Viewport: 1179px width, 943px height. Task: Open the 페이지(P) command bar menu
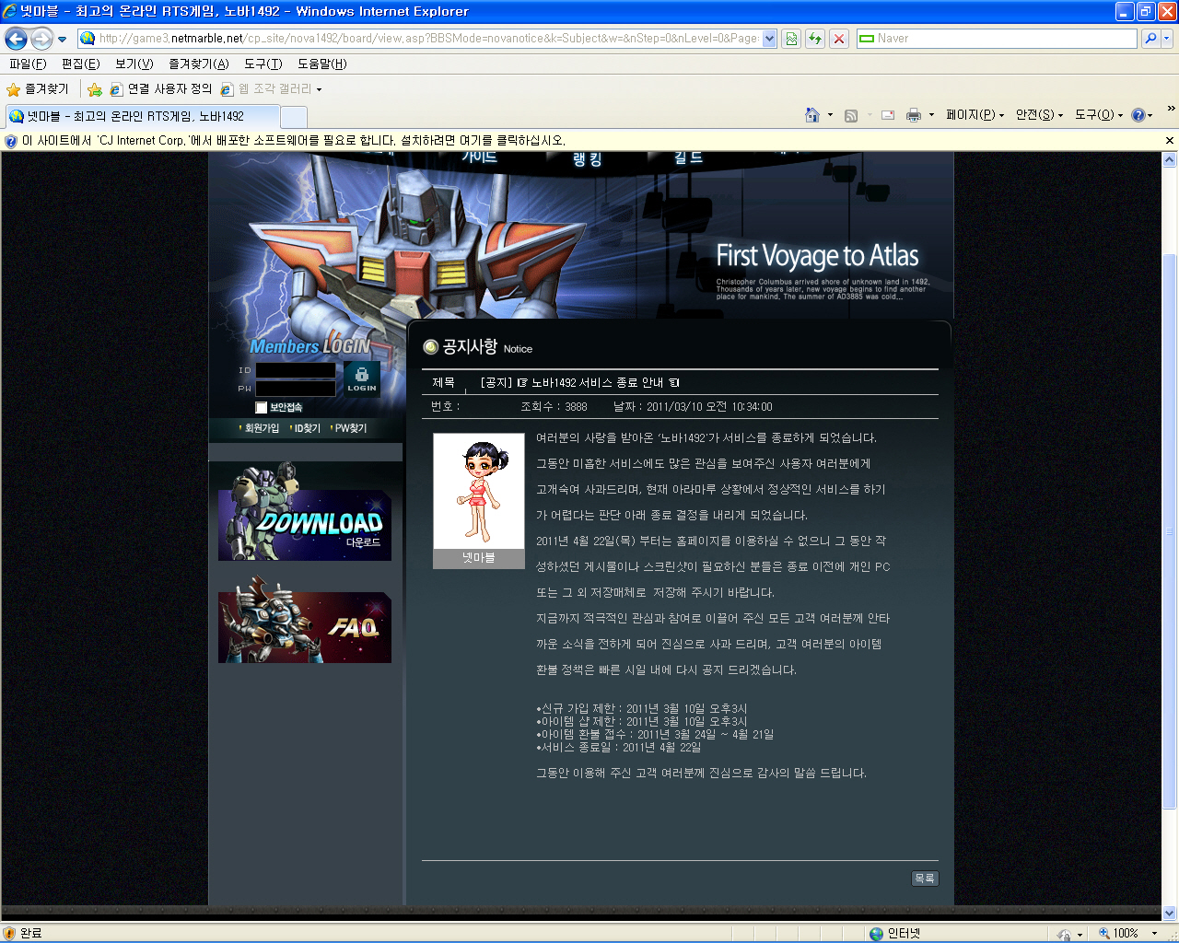click(975, 115)
